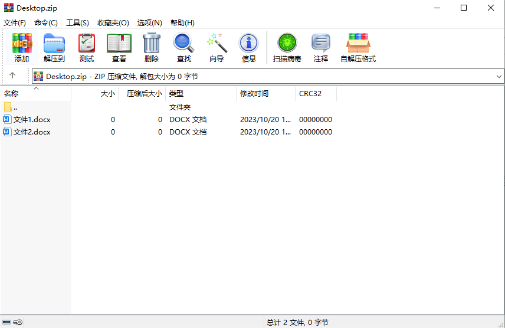Viewport: 505px width, 328px height.
Task: Open the Favorites (收藏夹) menu
Action: (x=113, y=23)
